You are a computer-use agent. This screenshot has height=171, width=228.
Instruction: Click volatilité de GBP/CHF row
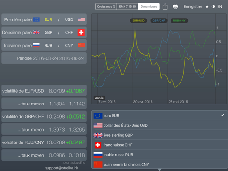tap(44, 116)
